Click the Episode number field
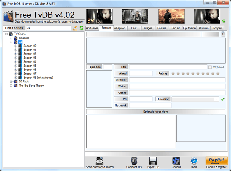The image size is (231, 171). coord(108,67)
